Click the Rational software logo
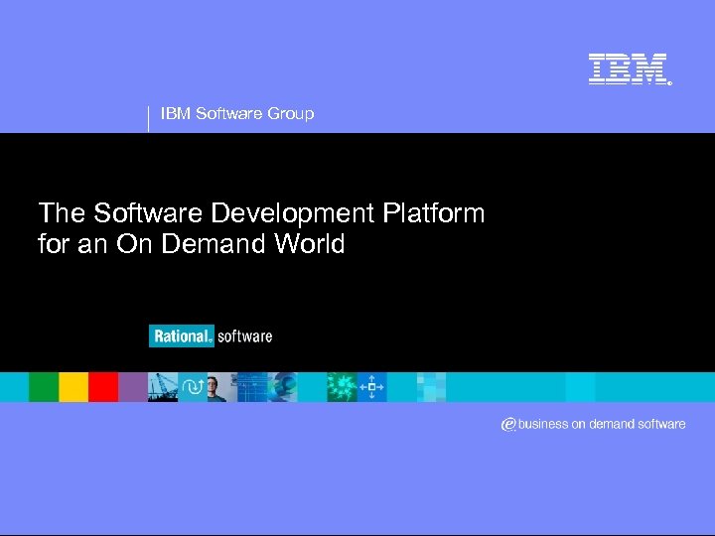715x536 pixels. pyautogui.click(x=211, y=336)
